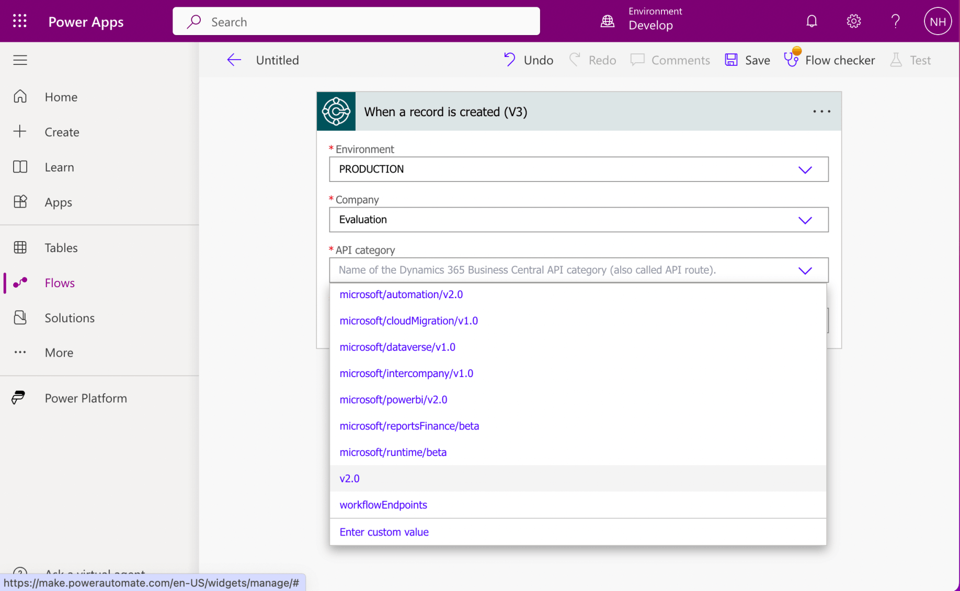
Task: Expand the Environment PRODUCTION dropdown
Action: click(x=805, y=169)
